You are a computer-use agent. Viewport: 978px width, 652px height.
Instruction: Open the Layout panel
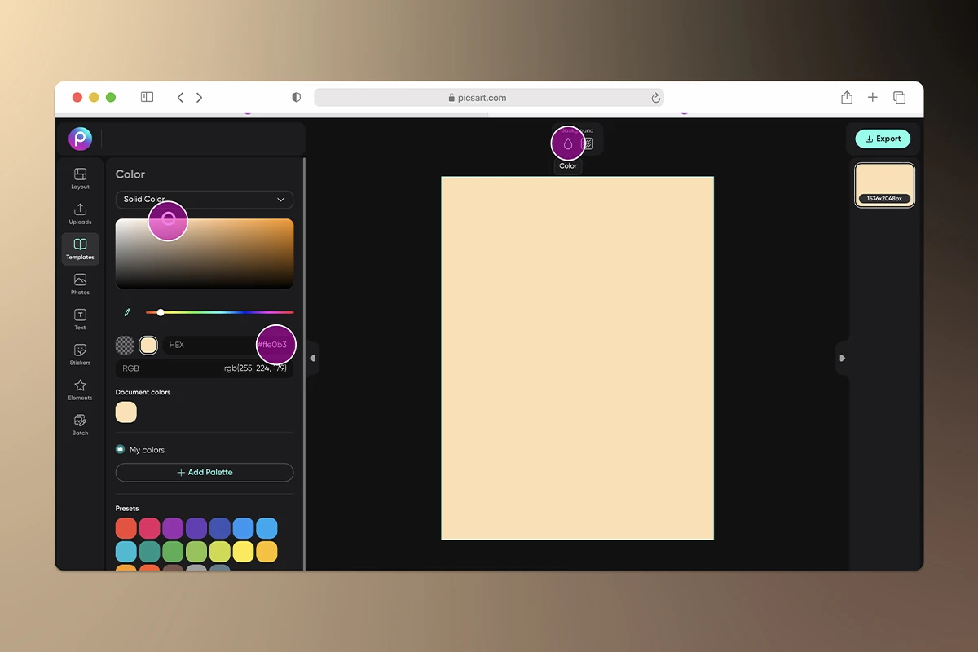tap(79, 178)
